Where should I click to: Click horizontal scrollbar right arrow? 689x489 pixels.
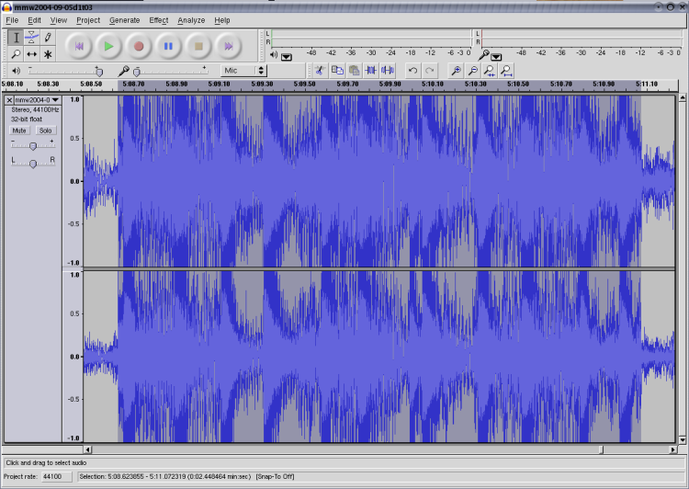pos(672,449)
